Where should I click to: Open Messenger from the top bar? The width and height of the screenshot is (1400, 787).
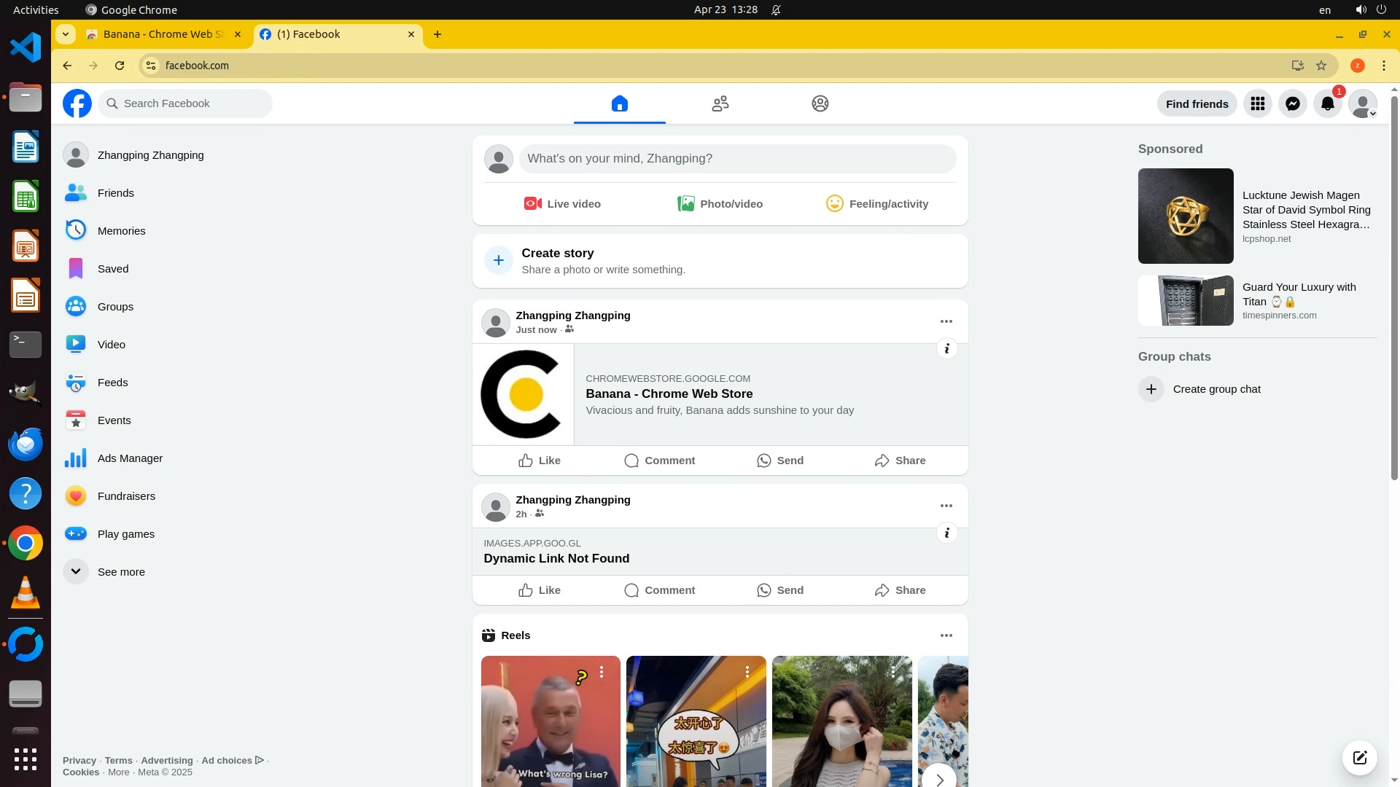click(1292, 103)
